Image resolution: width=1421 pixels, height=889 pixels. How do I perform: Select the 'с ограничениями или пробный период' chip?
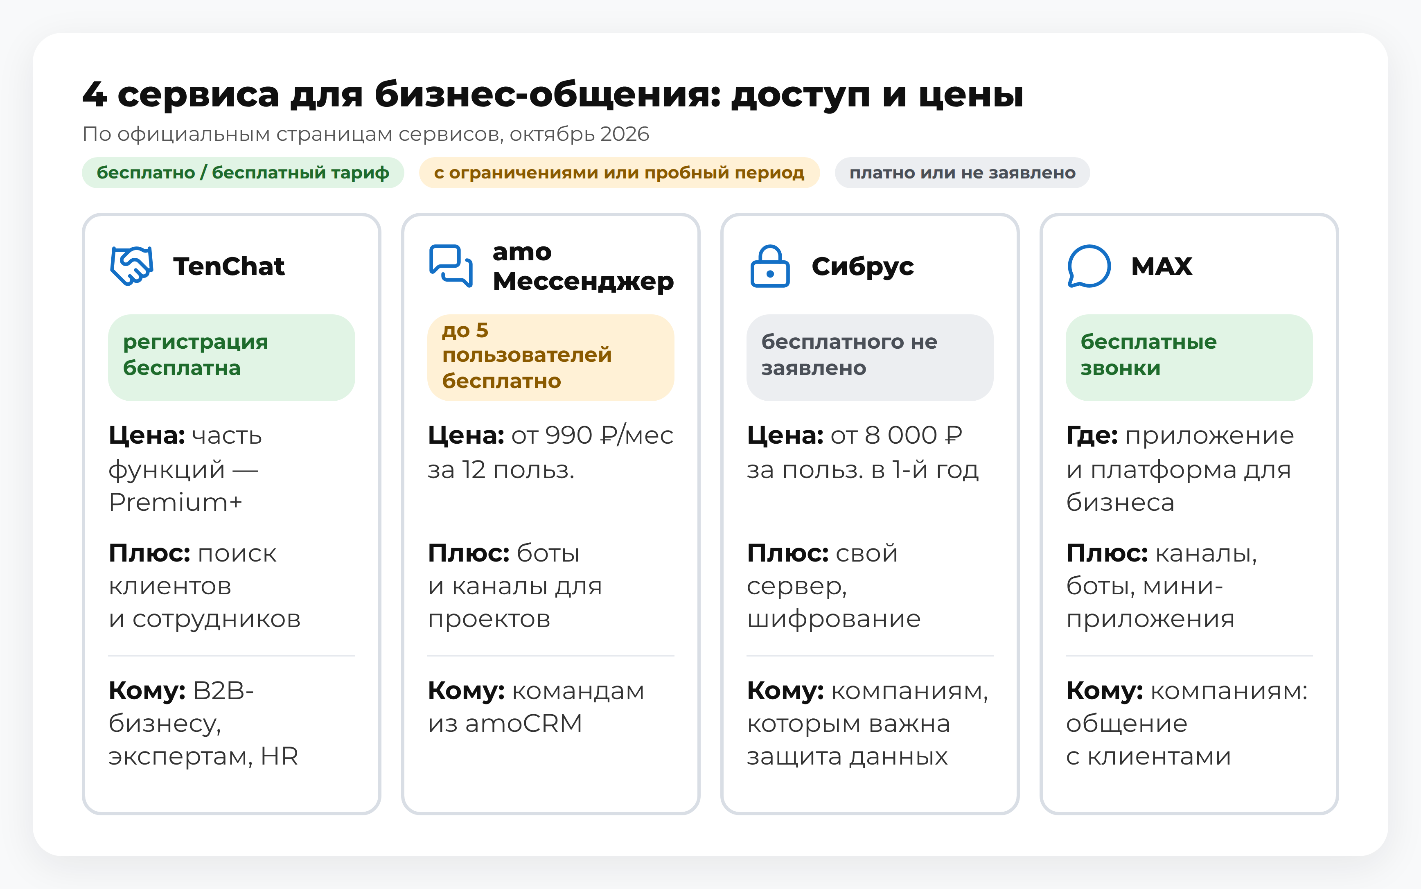coord(619,172)
